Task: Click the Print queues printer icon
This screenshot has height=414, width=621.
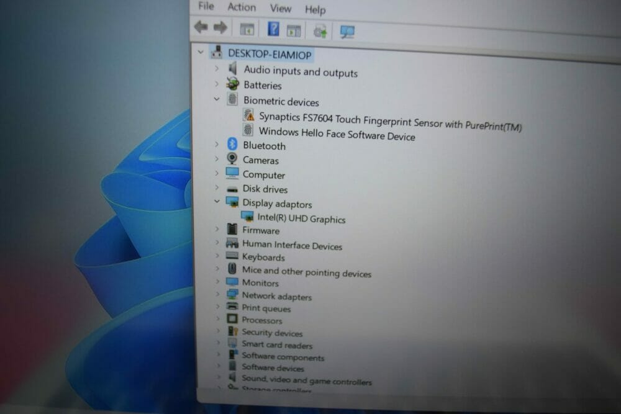Action: [232, 307]
